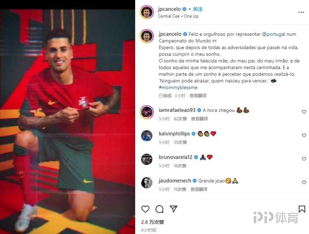Open kalvinphillips profile avatar
The width and height of the screenshot is (309, 234).
tap(147, 135)
